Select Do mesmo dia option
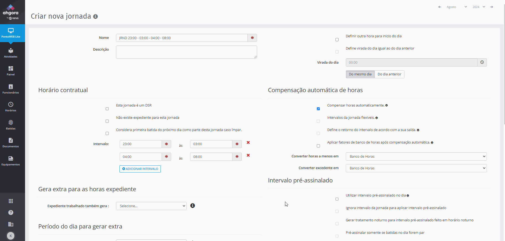This screenshot has height=241, width=505. 360,74
